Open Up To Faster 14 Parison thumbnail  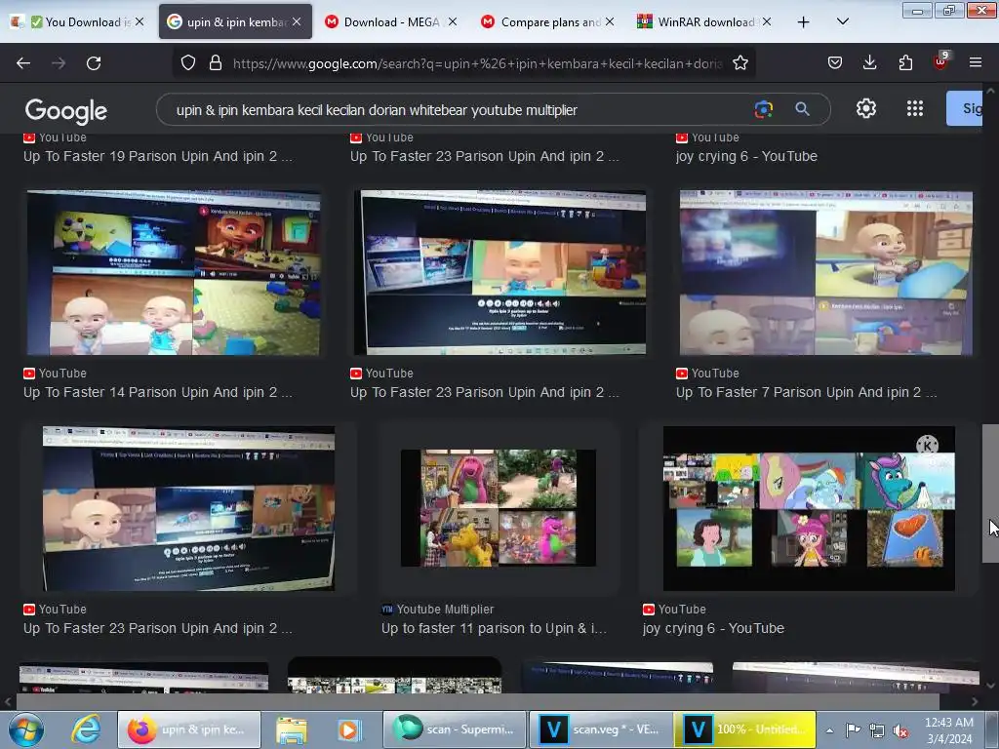pyautogui.click(x=174, y=273)
